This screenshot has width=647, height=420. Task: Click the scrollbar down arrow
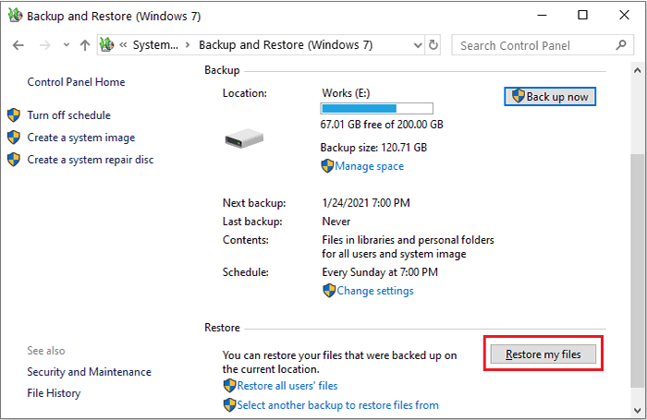coord(638,411)
